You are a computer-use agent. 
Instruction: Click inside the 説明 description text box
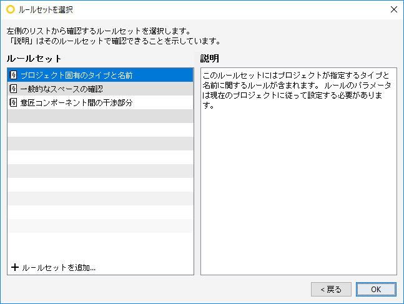298,171
